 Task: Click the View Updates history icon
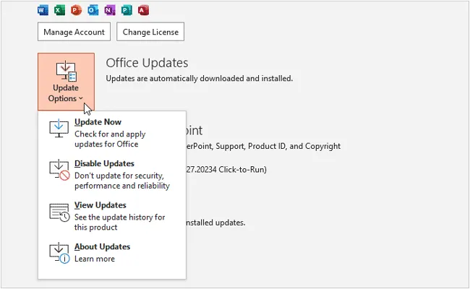(x=59, y=211)
